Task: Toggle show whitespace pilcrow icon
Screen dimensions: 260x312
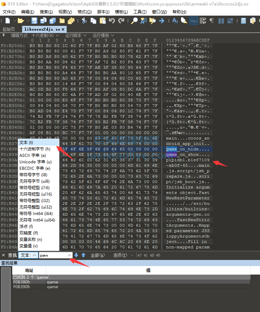Action: tap(212, 21)
